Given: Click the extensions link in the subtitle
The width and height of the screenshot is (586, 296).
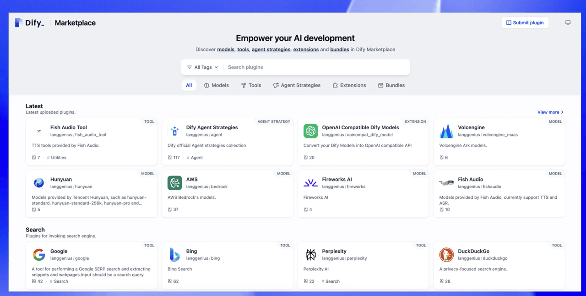Looking at the screenshot, I should point(306,49).
